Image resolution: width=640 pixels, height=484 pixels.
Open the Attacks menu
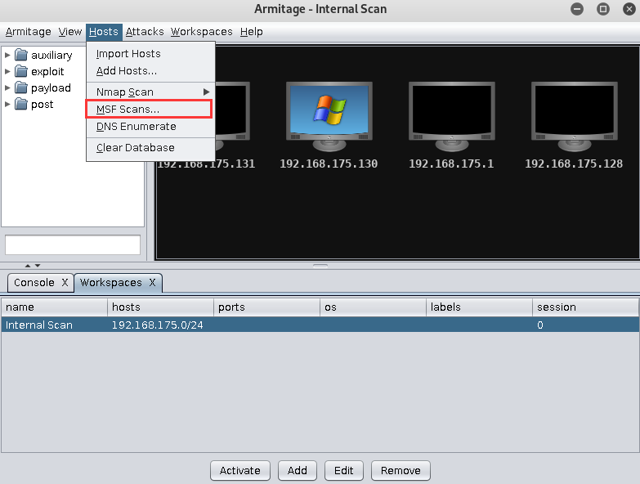(x=145, y=31)
